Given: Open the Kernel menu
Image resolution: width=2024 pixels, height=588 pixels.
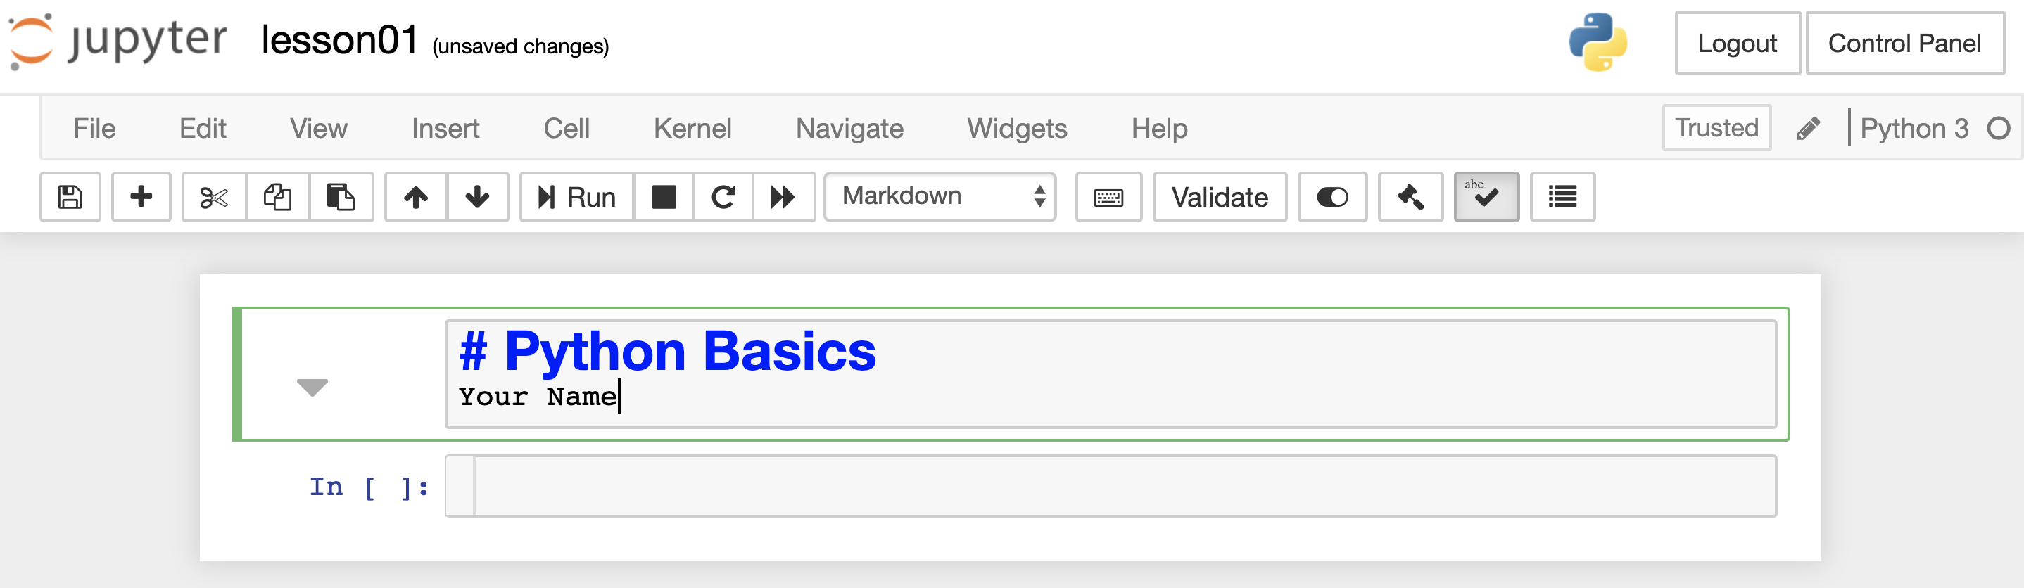Looking at the screenshot, I should (x=692, y=128).
